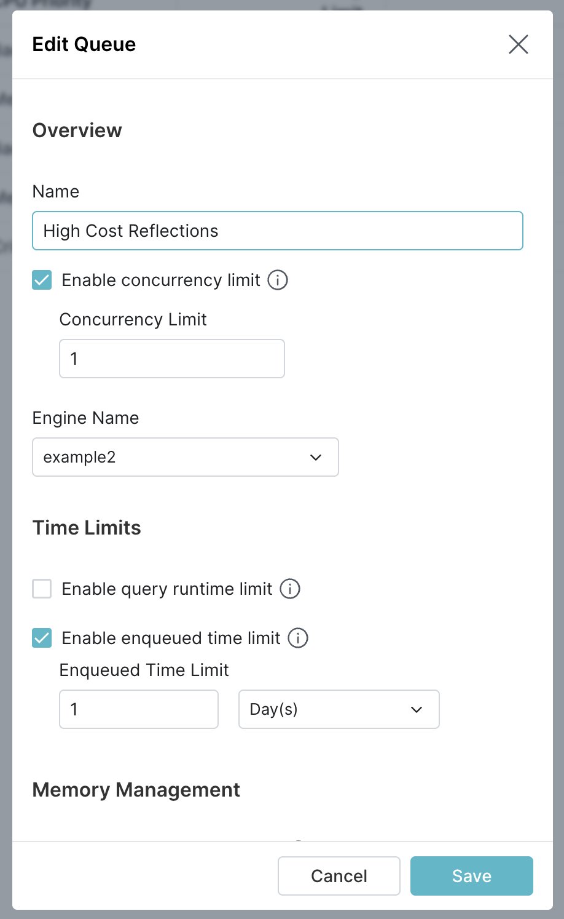Viewport: 564px width, 919px height.
Task: Show query runtime limit info icon
Action: coord(290,589)
